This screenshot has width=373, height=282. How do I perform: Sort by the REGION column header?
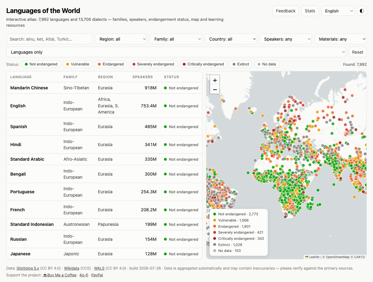tap(105, 77)
